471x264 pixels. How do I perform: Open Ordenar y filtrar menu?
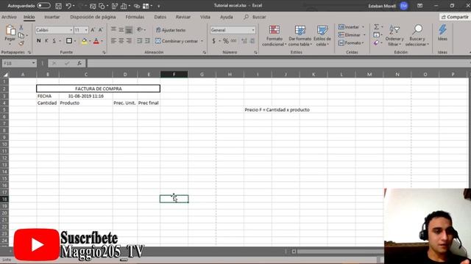pos(394,36)
